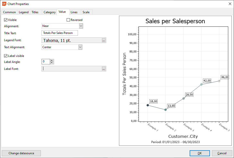Screen dimensions: 234x158
Task: Click the 50,00 value axis label
Action: tap(133, 78)
